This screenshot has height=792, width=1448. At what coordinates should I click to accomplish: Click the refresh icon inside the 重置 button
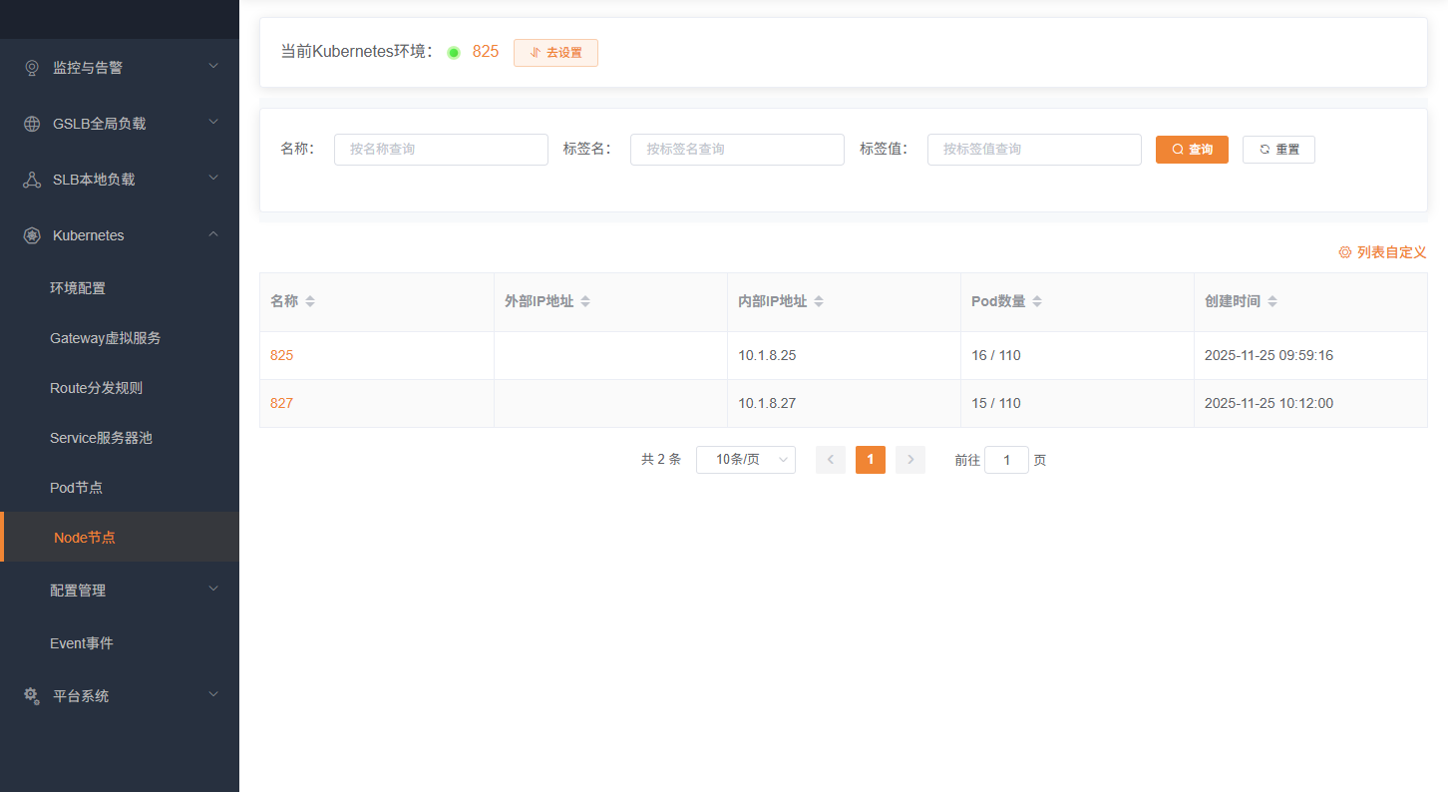[x=1262, y=149]
